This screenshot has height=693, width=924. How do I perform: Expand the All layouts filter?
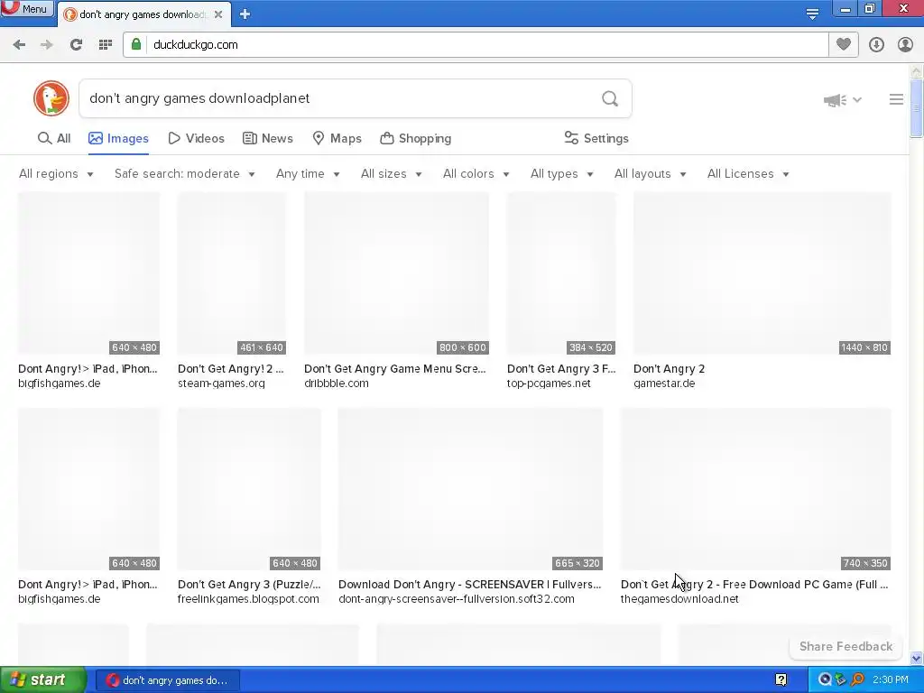click(x=650, y=174)
